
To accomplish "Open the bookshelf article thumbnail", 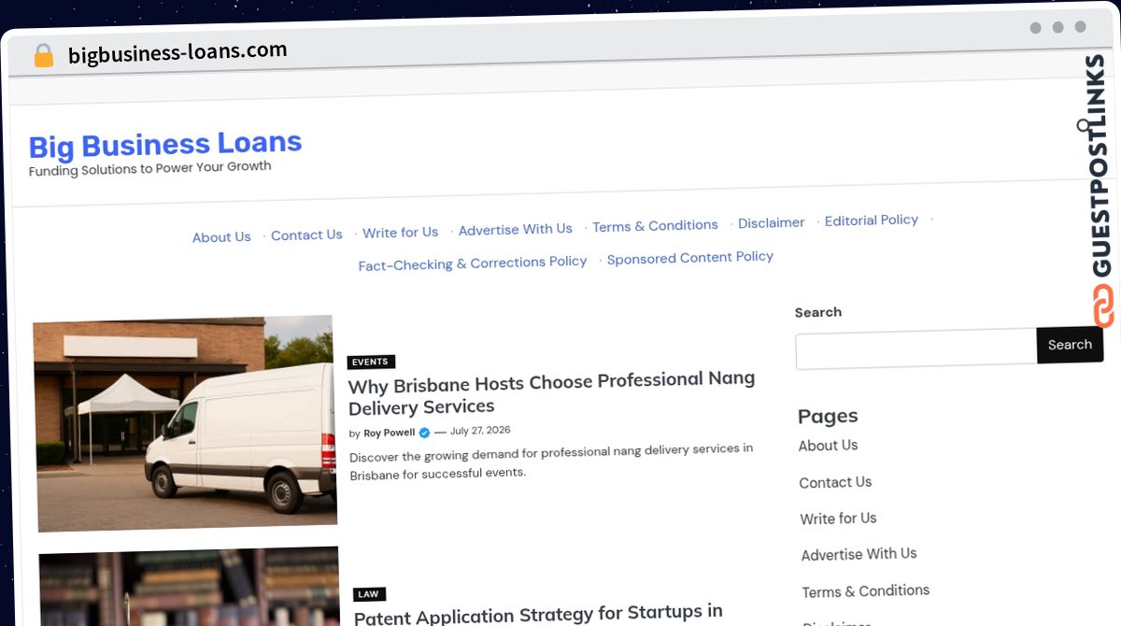I will 190,588.
